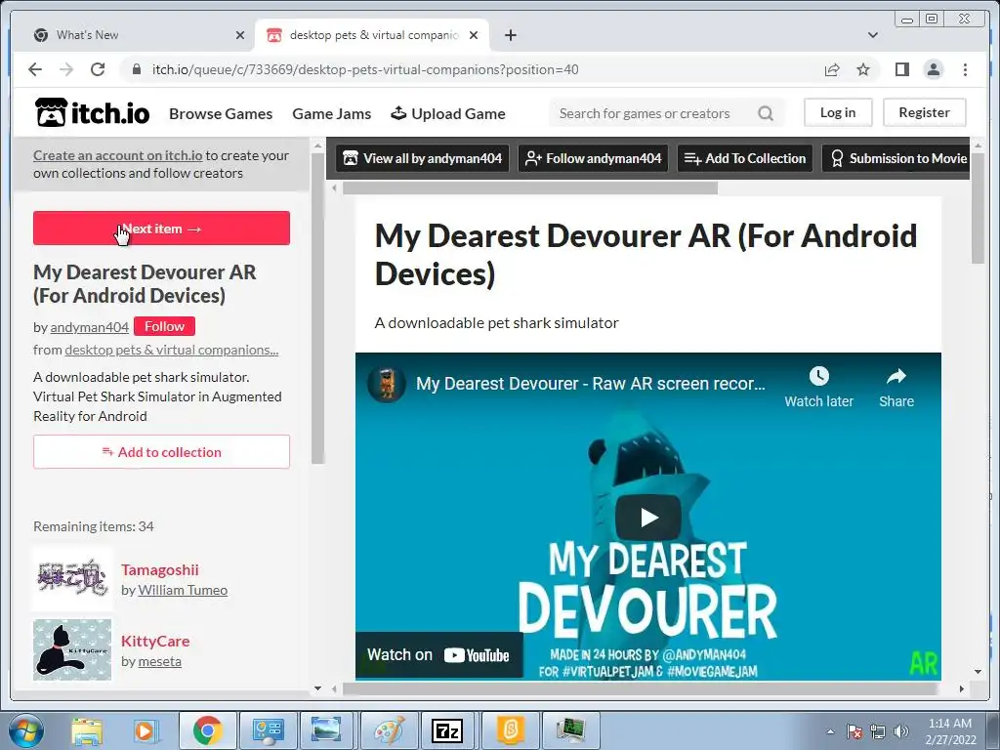Click sidebar Add to collection button
Screen dimensions: 1000x750
pos(161,451)
